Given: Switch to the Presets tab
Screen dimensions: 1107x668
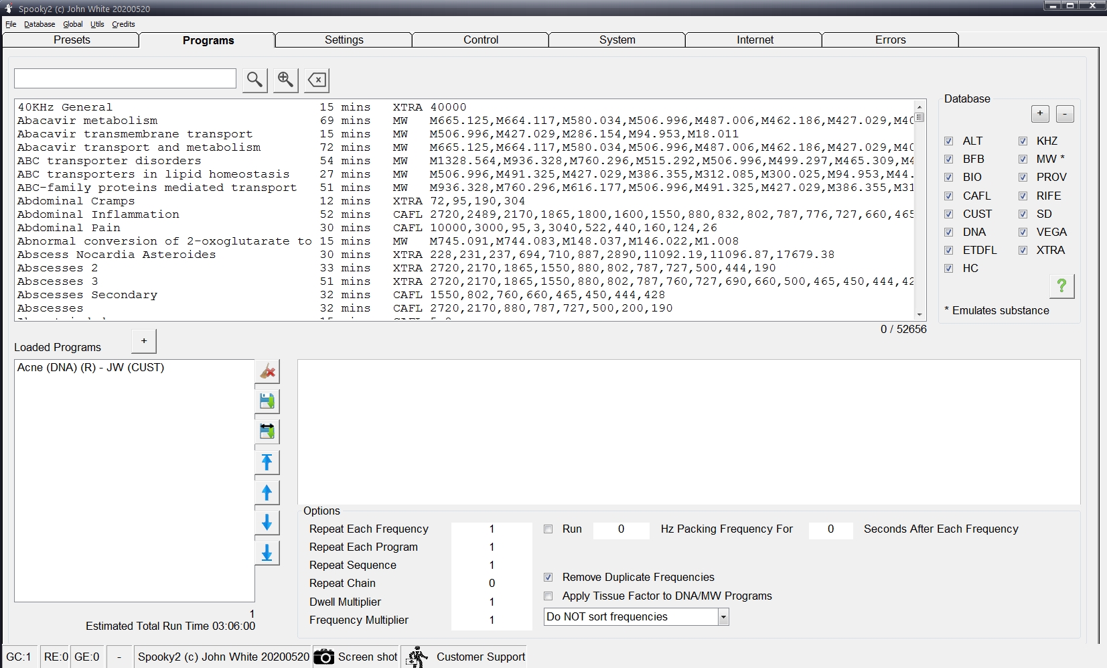Looking at the screenshot, I should (x=72, y=40).
